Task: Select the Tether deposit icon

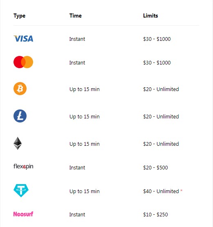Action: [21, 191]
